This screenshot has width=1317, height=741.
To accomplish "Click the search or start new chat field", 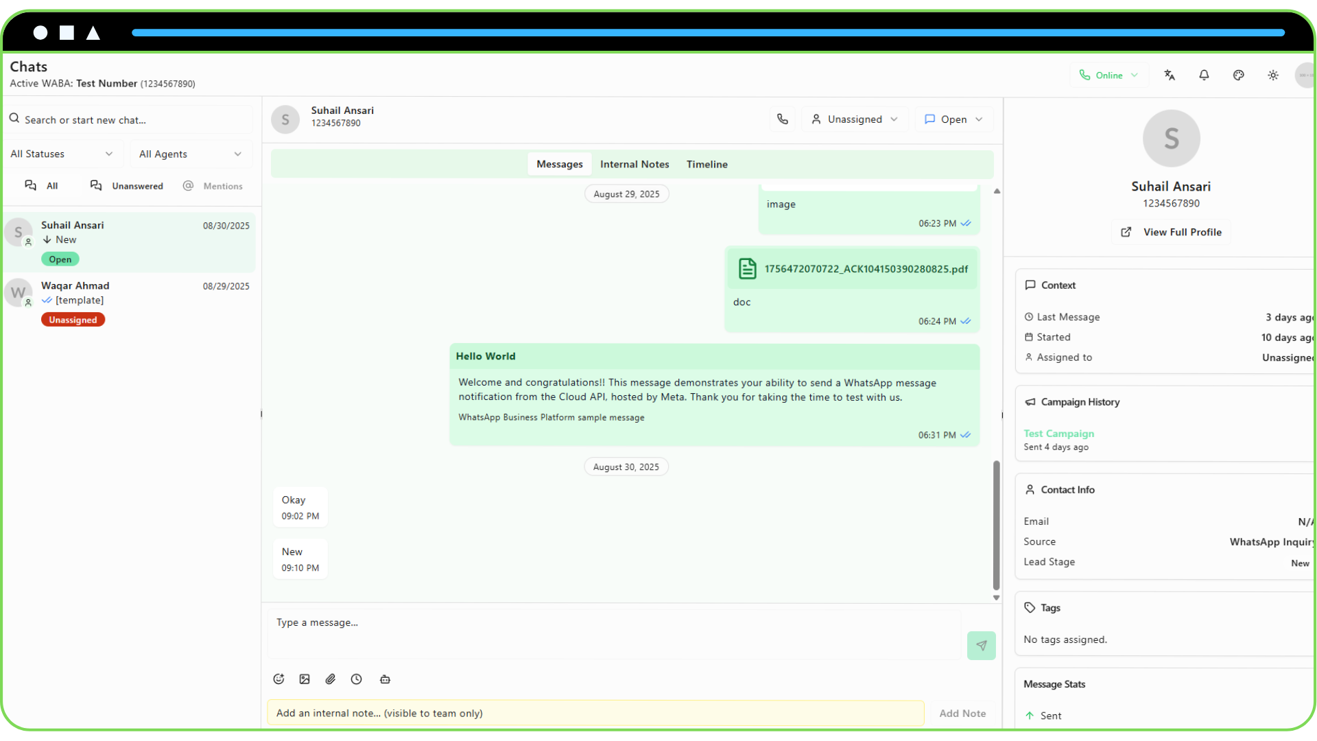I will pos(130,120).
